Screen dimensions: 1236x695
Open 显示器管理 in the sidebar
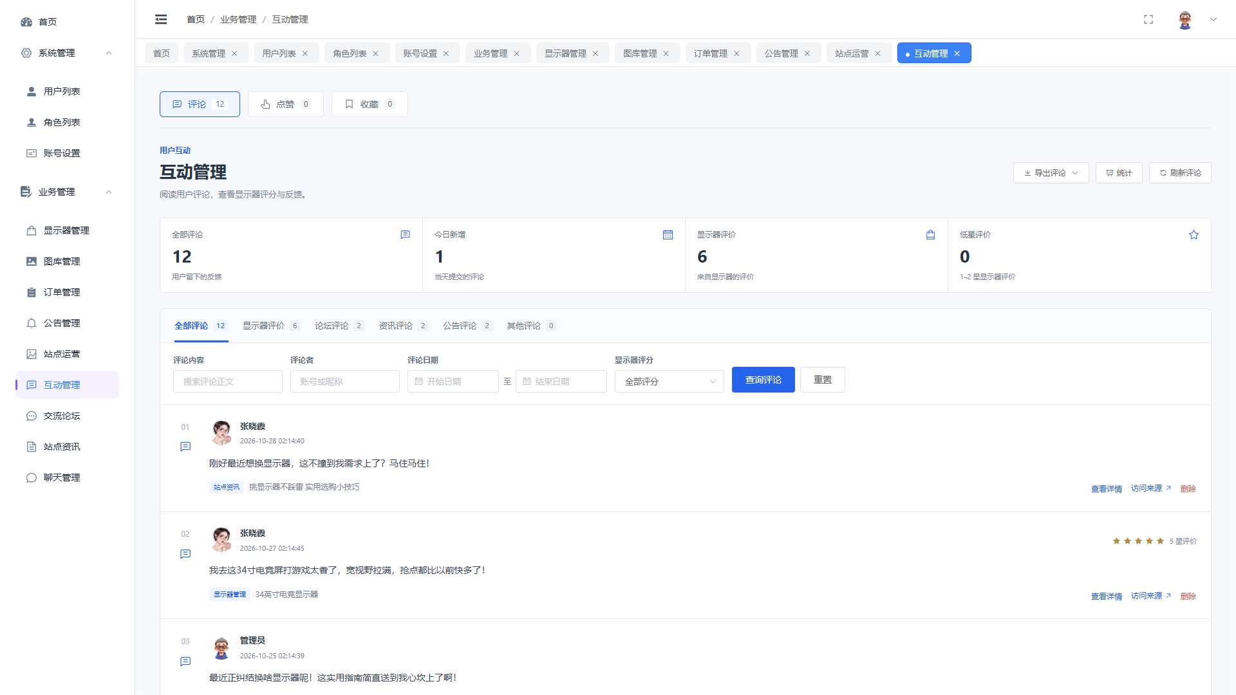click(68, 230)
